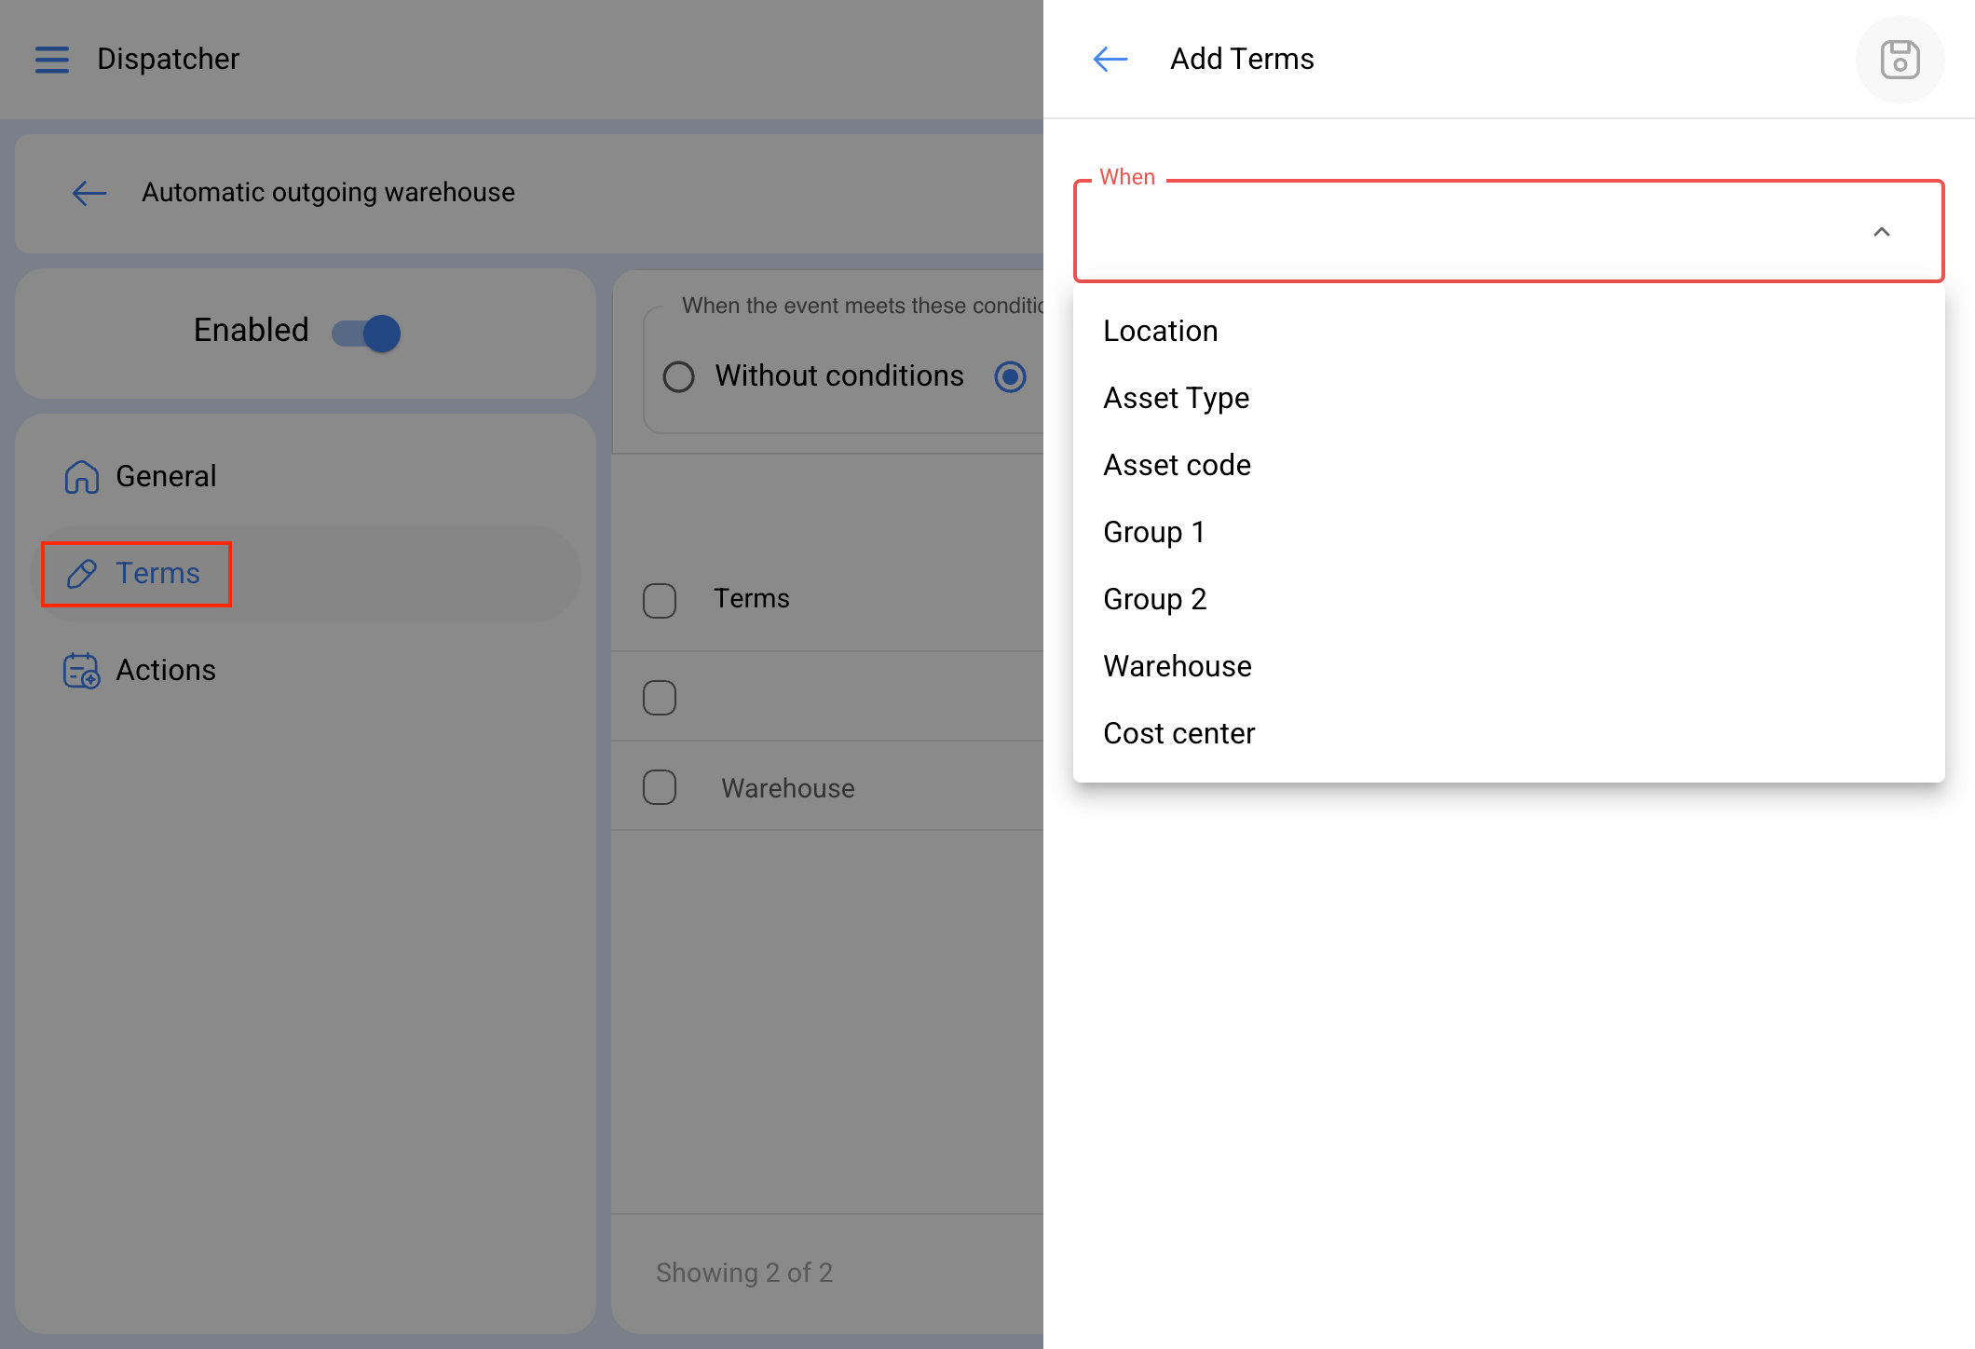Collapse the When dropdown chevron
Screen dimensions: 1975x1349
[1882, 232]
